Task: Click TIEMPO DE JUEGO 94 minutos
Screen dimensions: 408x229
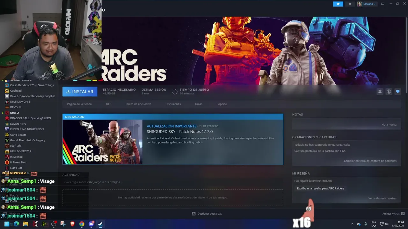Action: pyautogui.click(x=194, y=92)
